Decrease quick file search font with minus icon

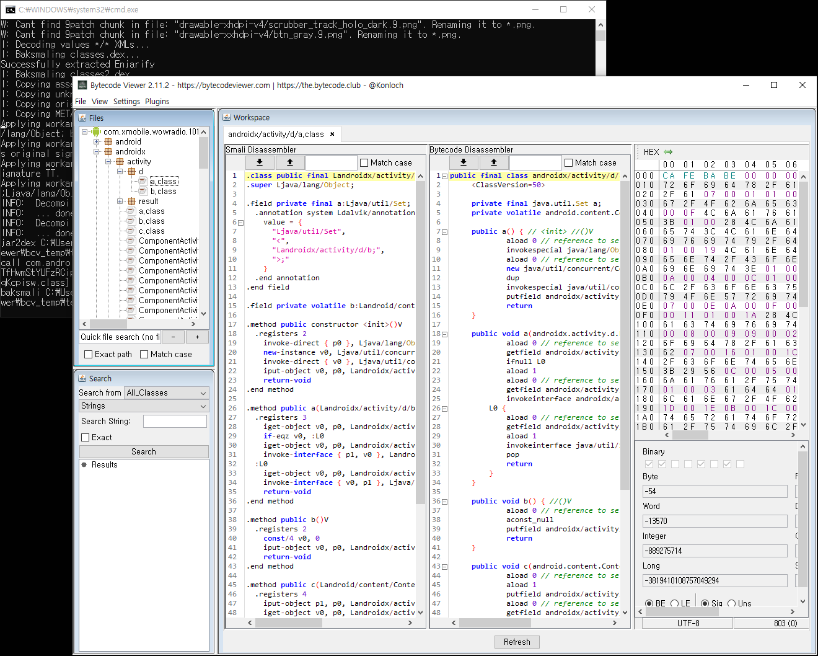pyautogui.click(x=173, y=337)
